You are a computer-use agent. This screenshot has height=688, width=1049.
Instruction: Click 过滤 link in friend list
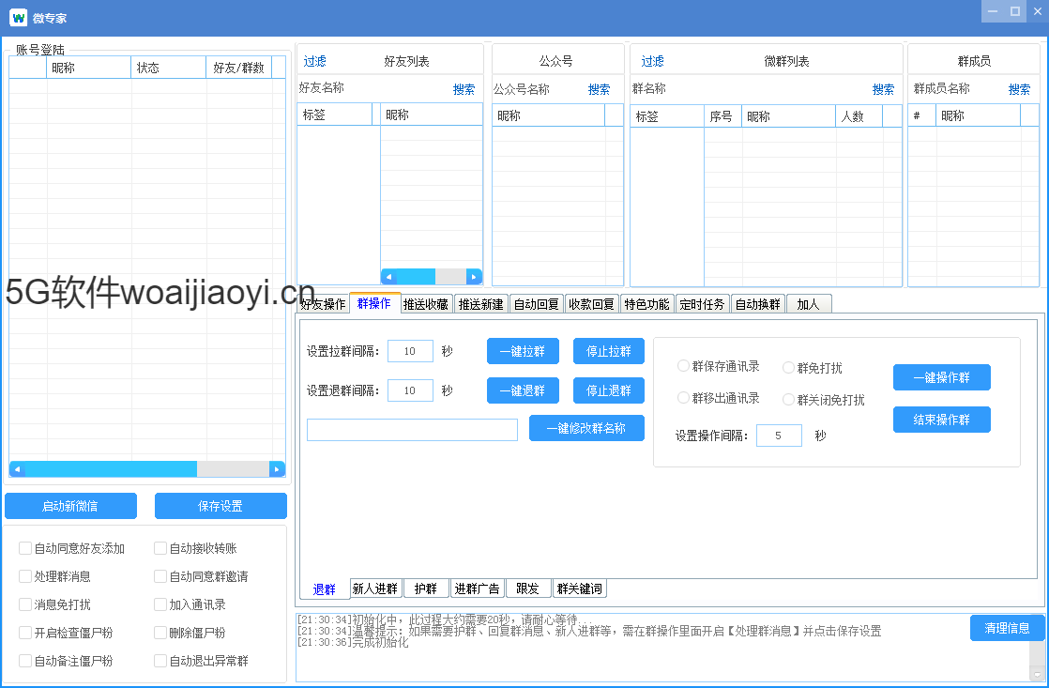(315, 61)
